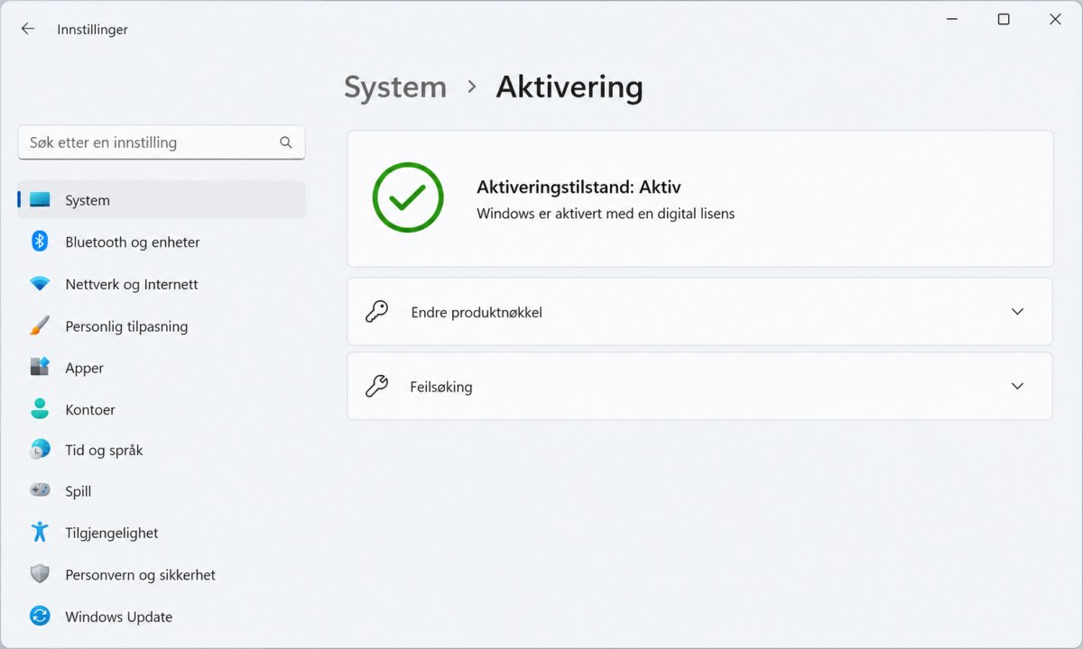Image resolution: width=1083 pixels, height=649 pixels.
Task: Click Aktiveringstilstand: Aktiv heading
Action: coord(579,187)
